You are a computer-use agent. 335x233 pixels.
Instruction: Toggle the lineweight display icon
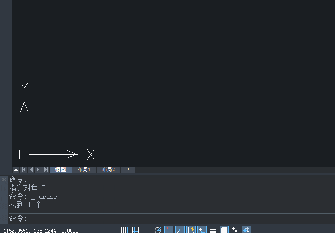click(x=213, y=230)
